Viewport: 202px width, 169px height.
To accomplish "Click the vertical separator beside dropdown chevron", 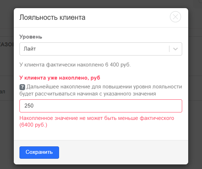I will point(169,49).
